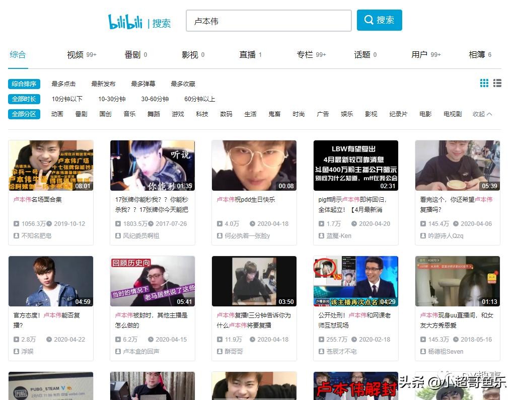Viewport: 518px width, 400px height.
Task: Select 10分钟以下 duration filter
Action: coord(67,99)
